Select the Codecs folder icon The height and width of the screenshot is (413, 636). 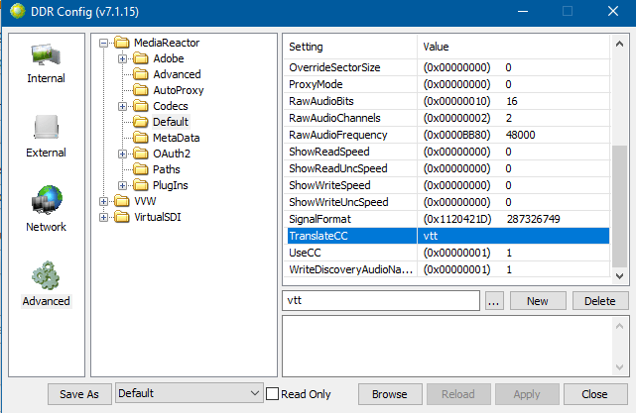pyautogui.click(x=141, y=106)
